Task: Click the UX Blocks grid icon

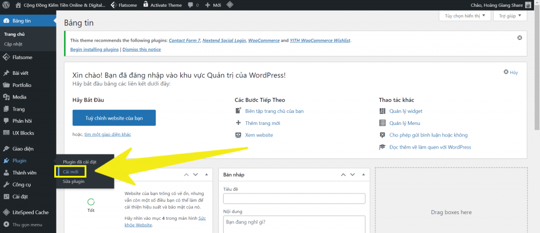Action: coord(6,133)
